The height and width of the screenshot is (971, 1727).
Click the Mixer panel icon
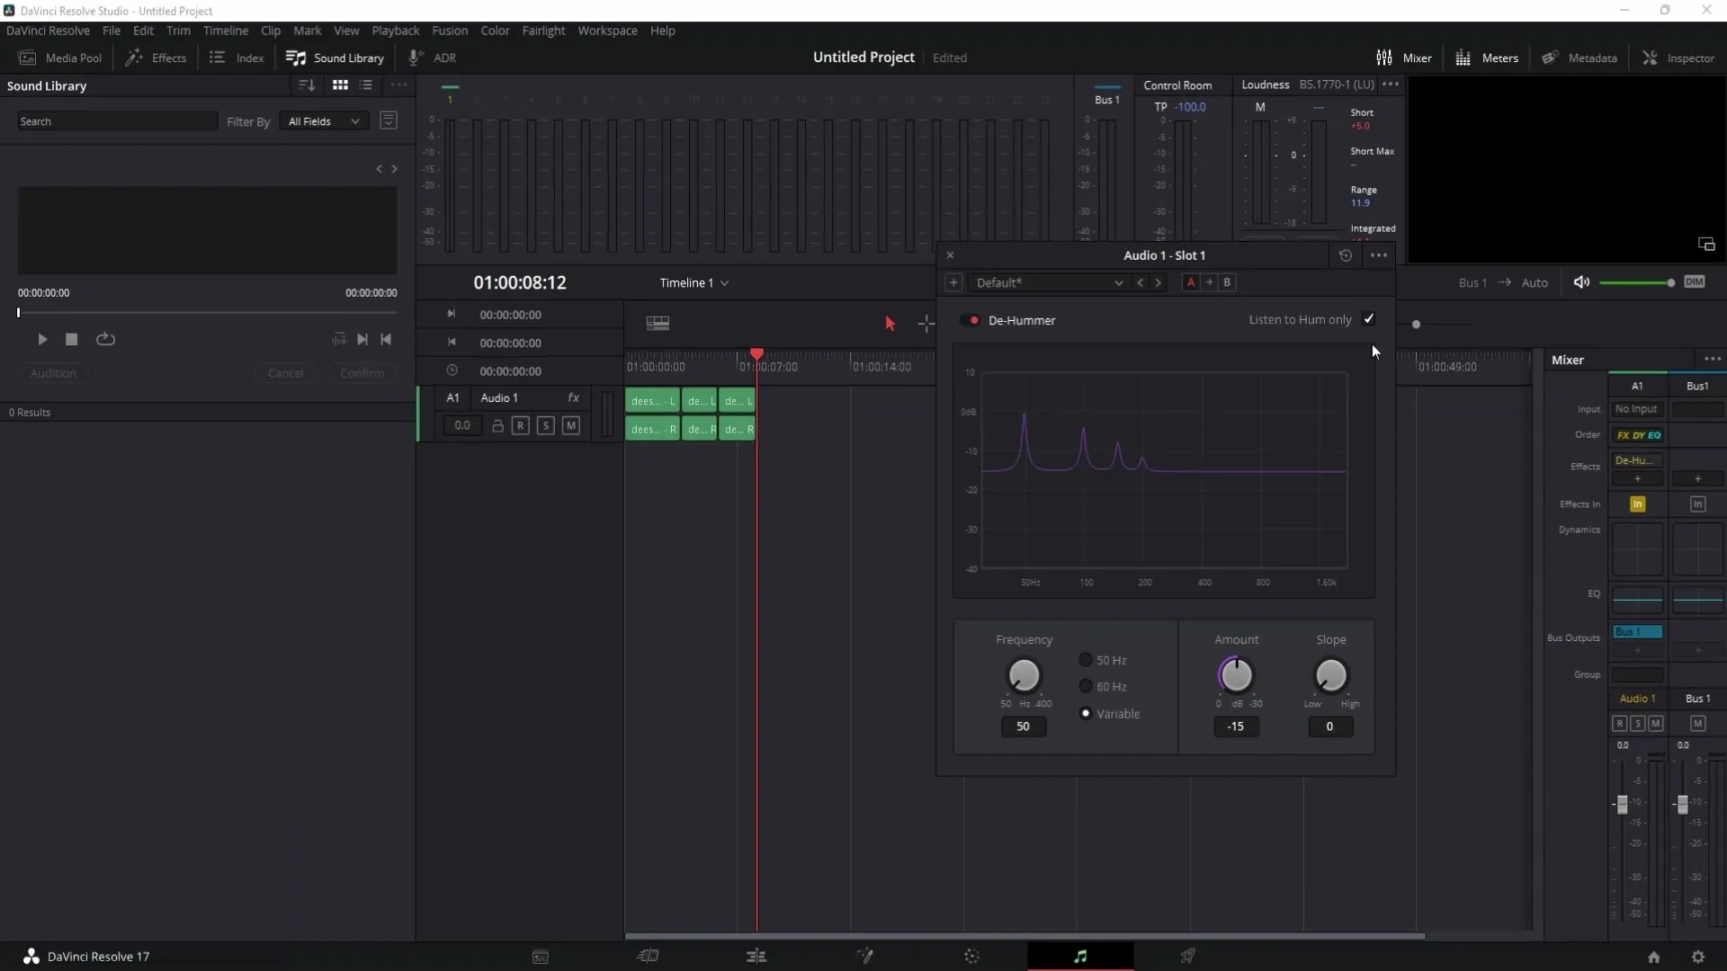(1383, 57)
